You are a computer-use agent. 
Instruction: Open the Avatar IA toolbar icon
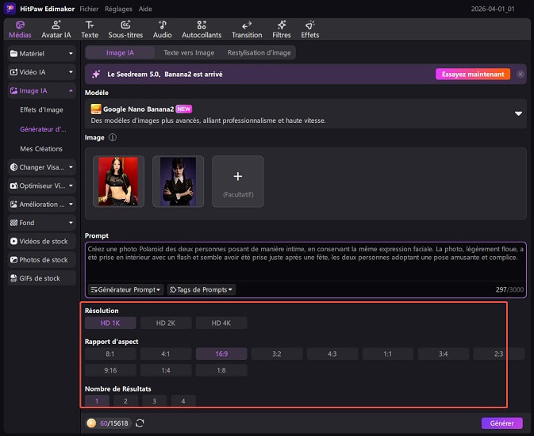pyautogui.click(x=56, y=29)
